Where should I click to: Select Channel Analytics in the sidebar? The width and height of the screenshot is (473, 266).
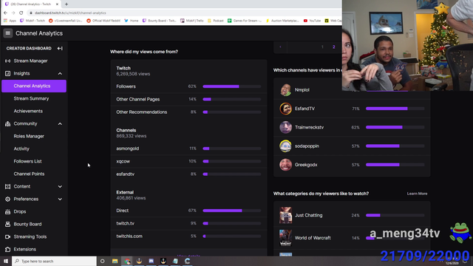click(34, 86)
